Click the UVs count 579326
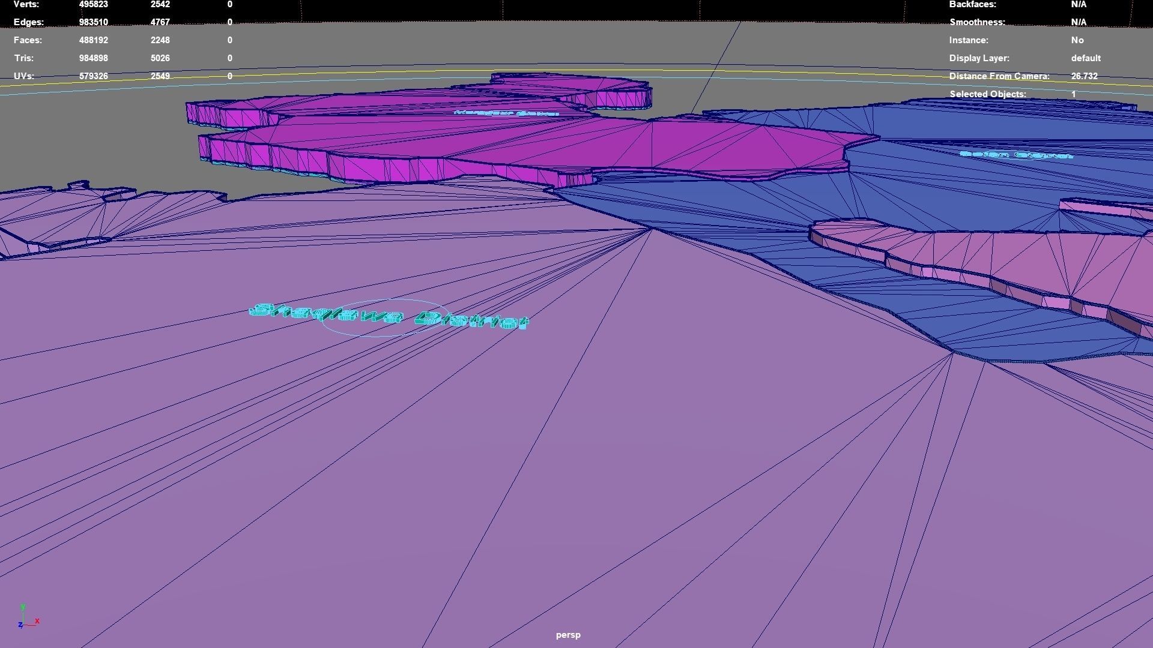Image resolution: width=1153 pixels, height=648 pixels. [x=93, y=76]
